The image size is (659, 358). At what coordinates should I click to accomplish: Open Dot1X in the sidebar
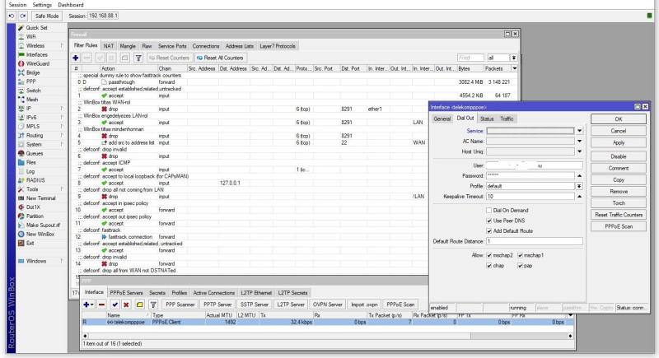coord(33,207)
